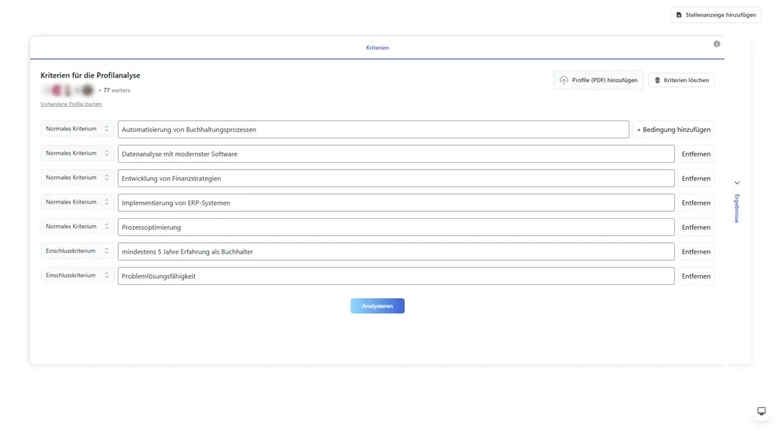This screenshot has width=781, height=431.
Task: Remove the Prozessoptimierung criterion
Action: pyautogui.click(x=696, y=227)
